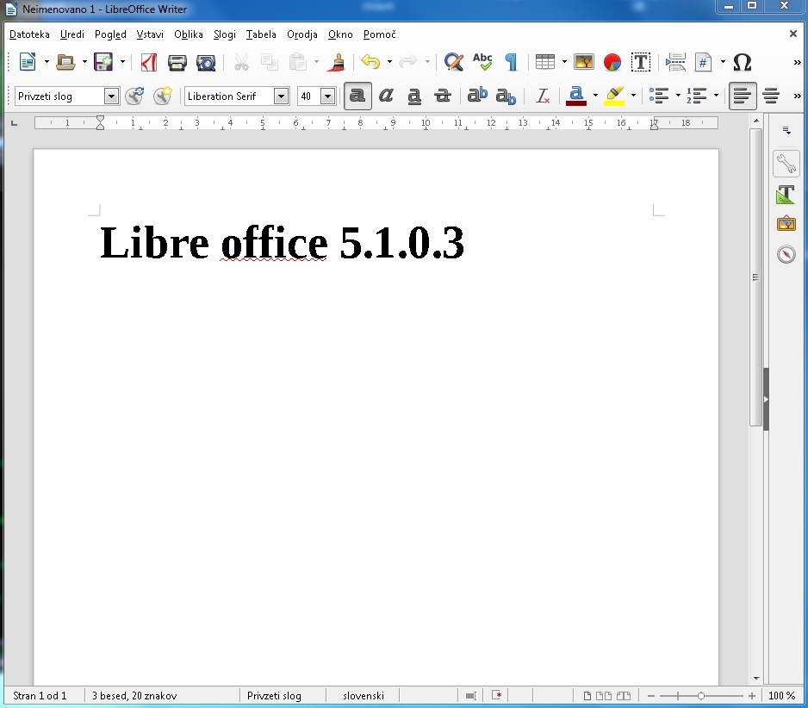Apply dark red font color

(x=576, y=96)
